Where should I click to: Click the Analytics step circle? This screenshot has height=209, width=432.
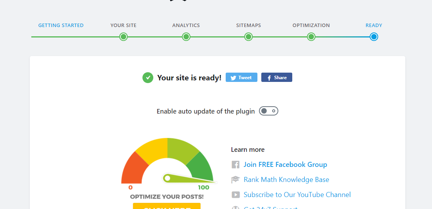pos(186,37)
